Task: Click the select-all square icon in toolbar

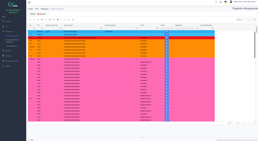Action: click(x=64, y=20)
